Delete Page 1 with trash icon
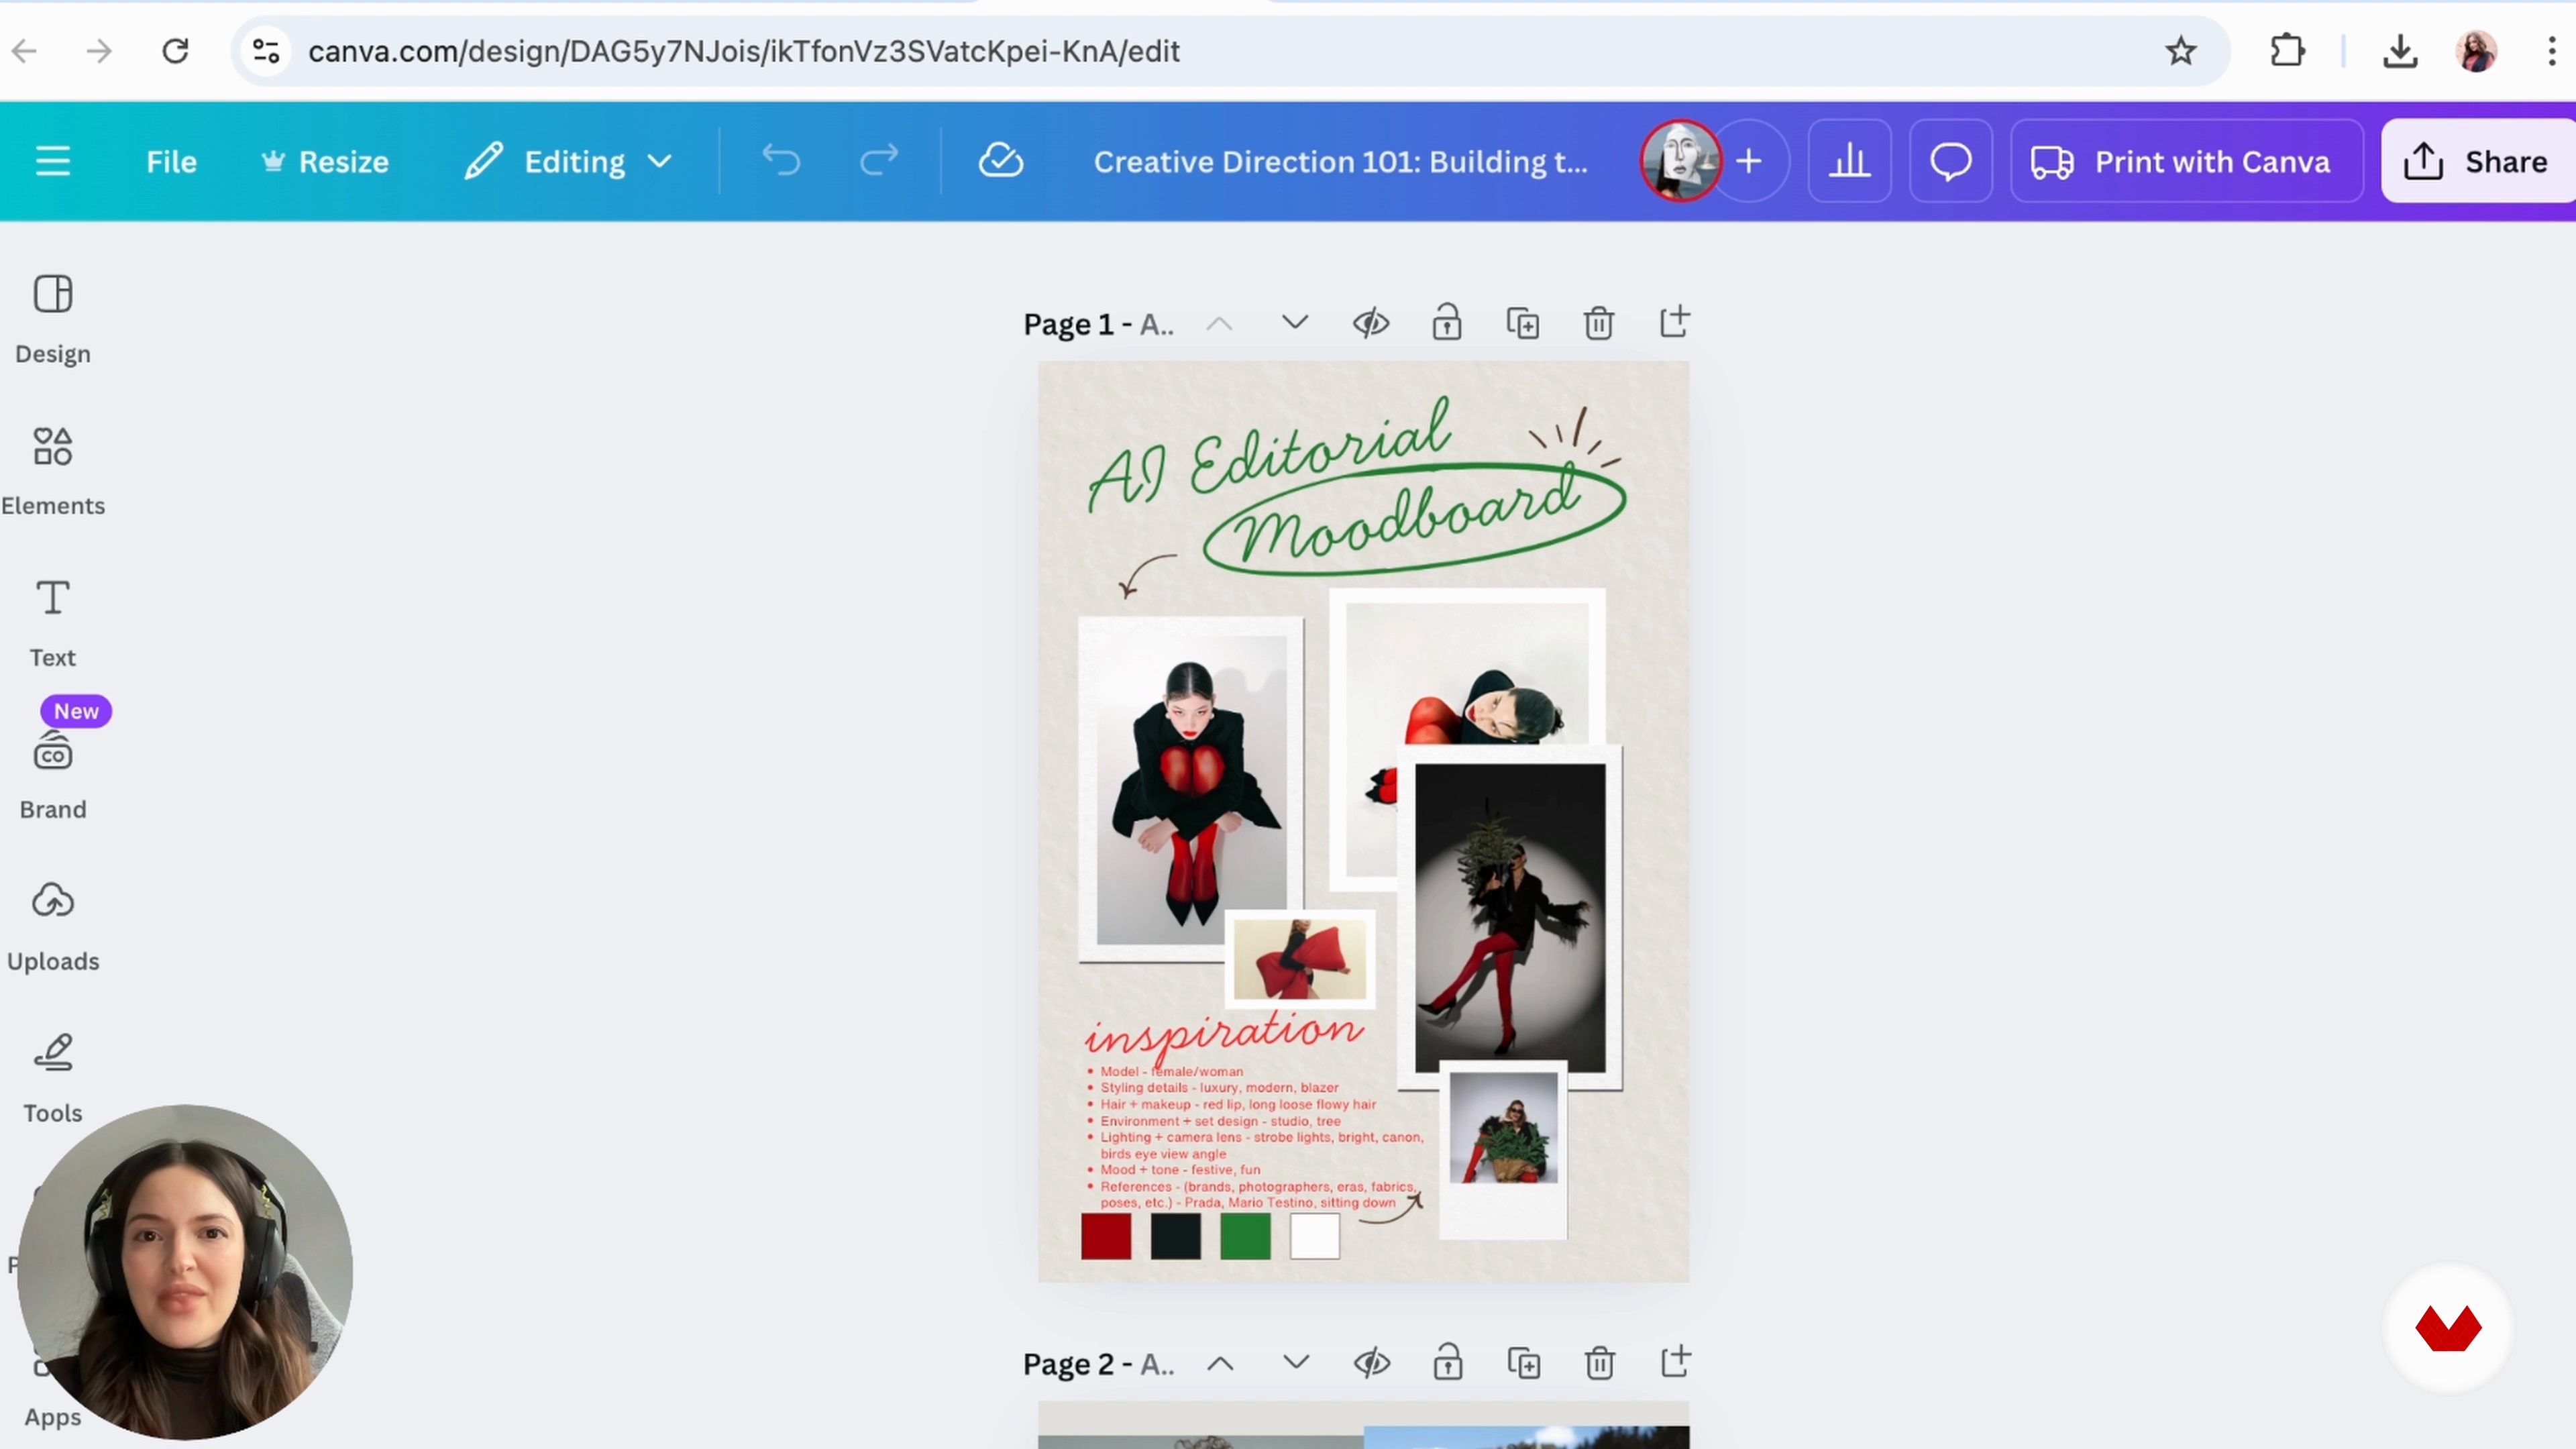Screen dimensions: 2576x1449 pos(1598,324)
